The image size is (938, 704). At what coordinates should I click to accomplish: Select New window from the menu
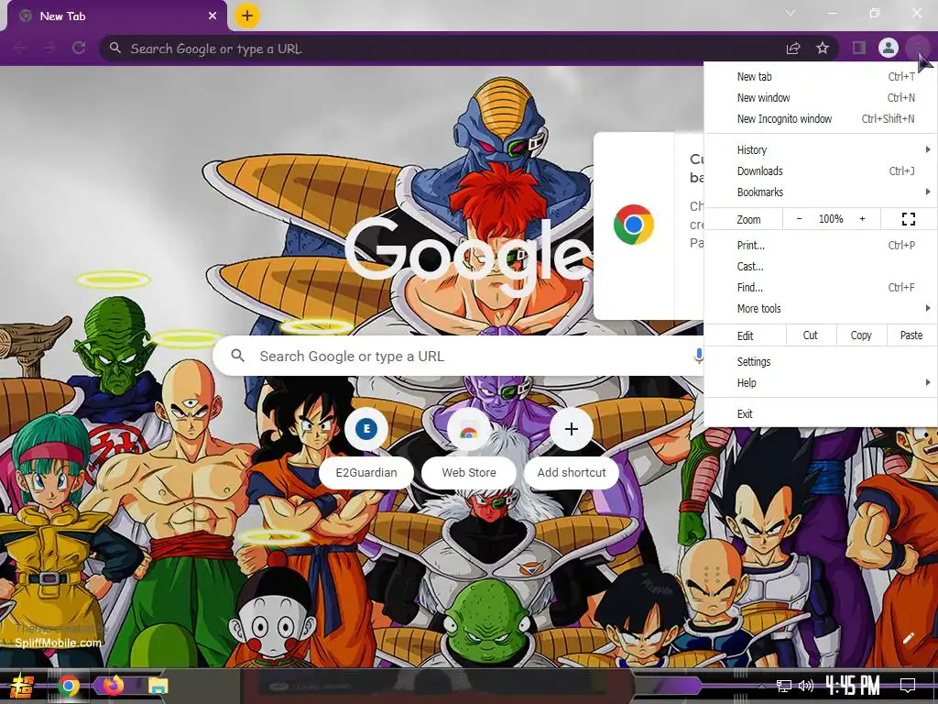tap(821, 97)
